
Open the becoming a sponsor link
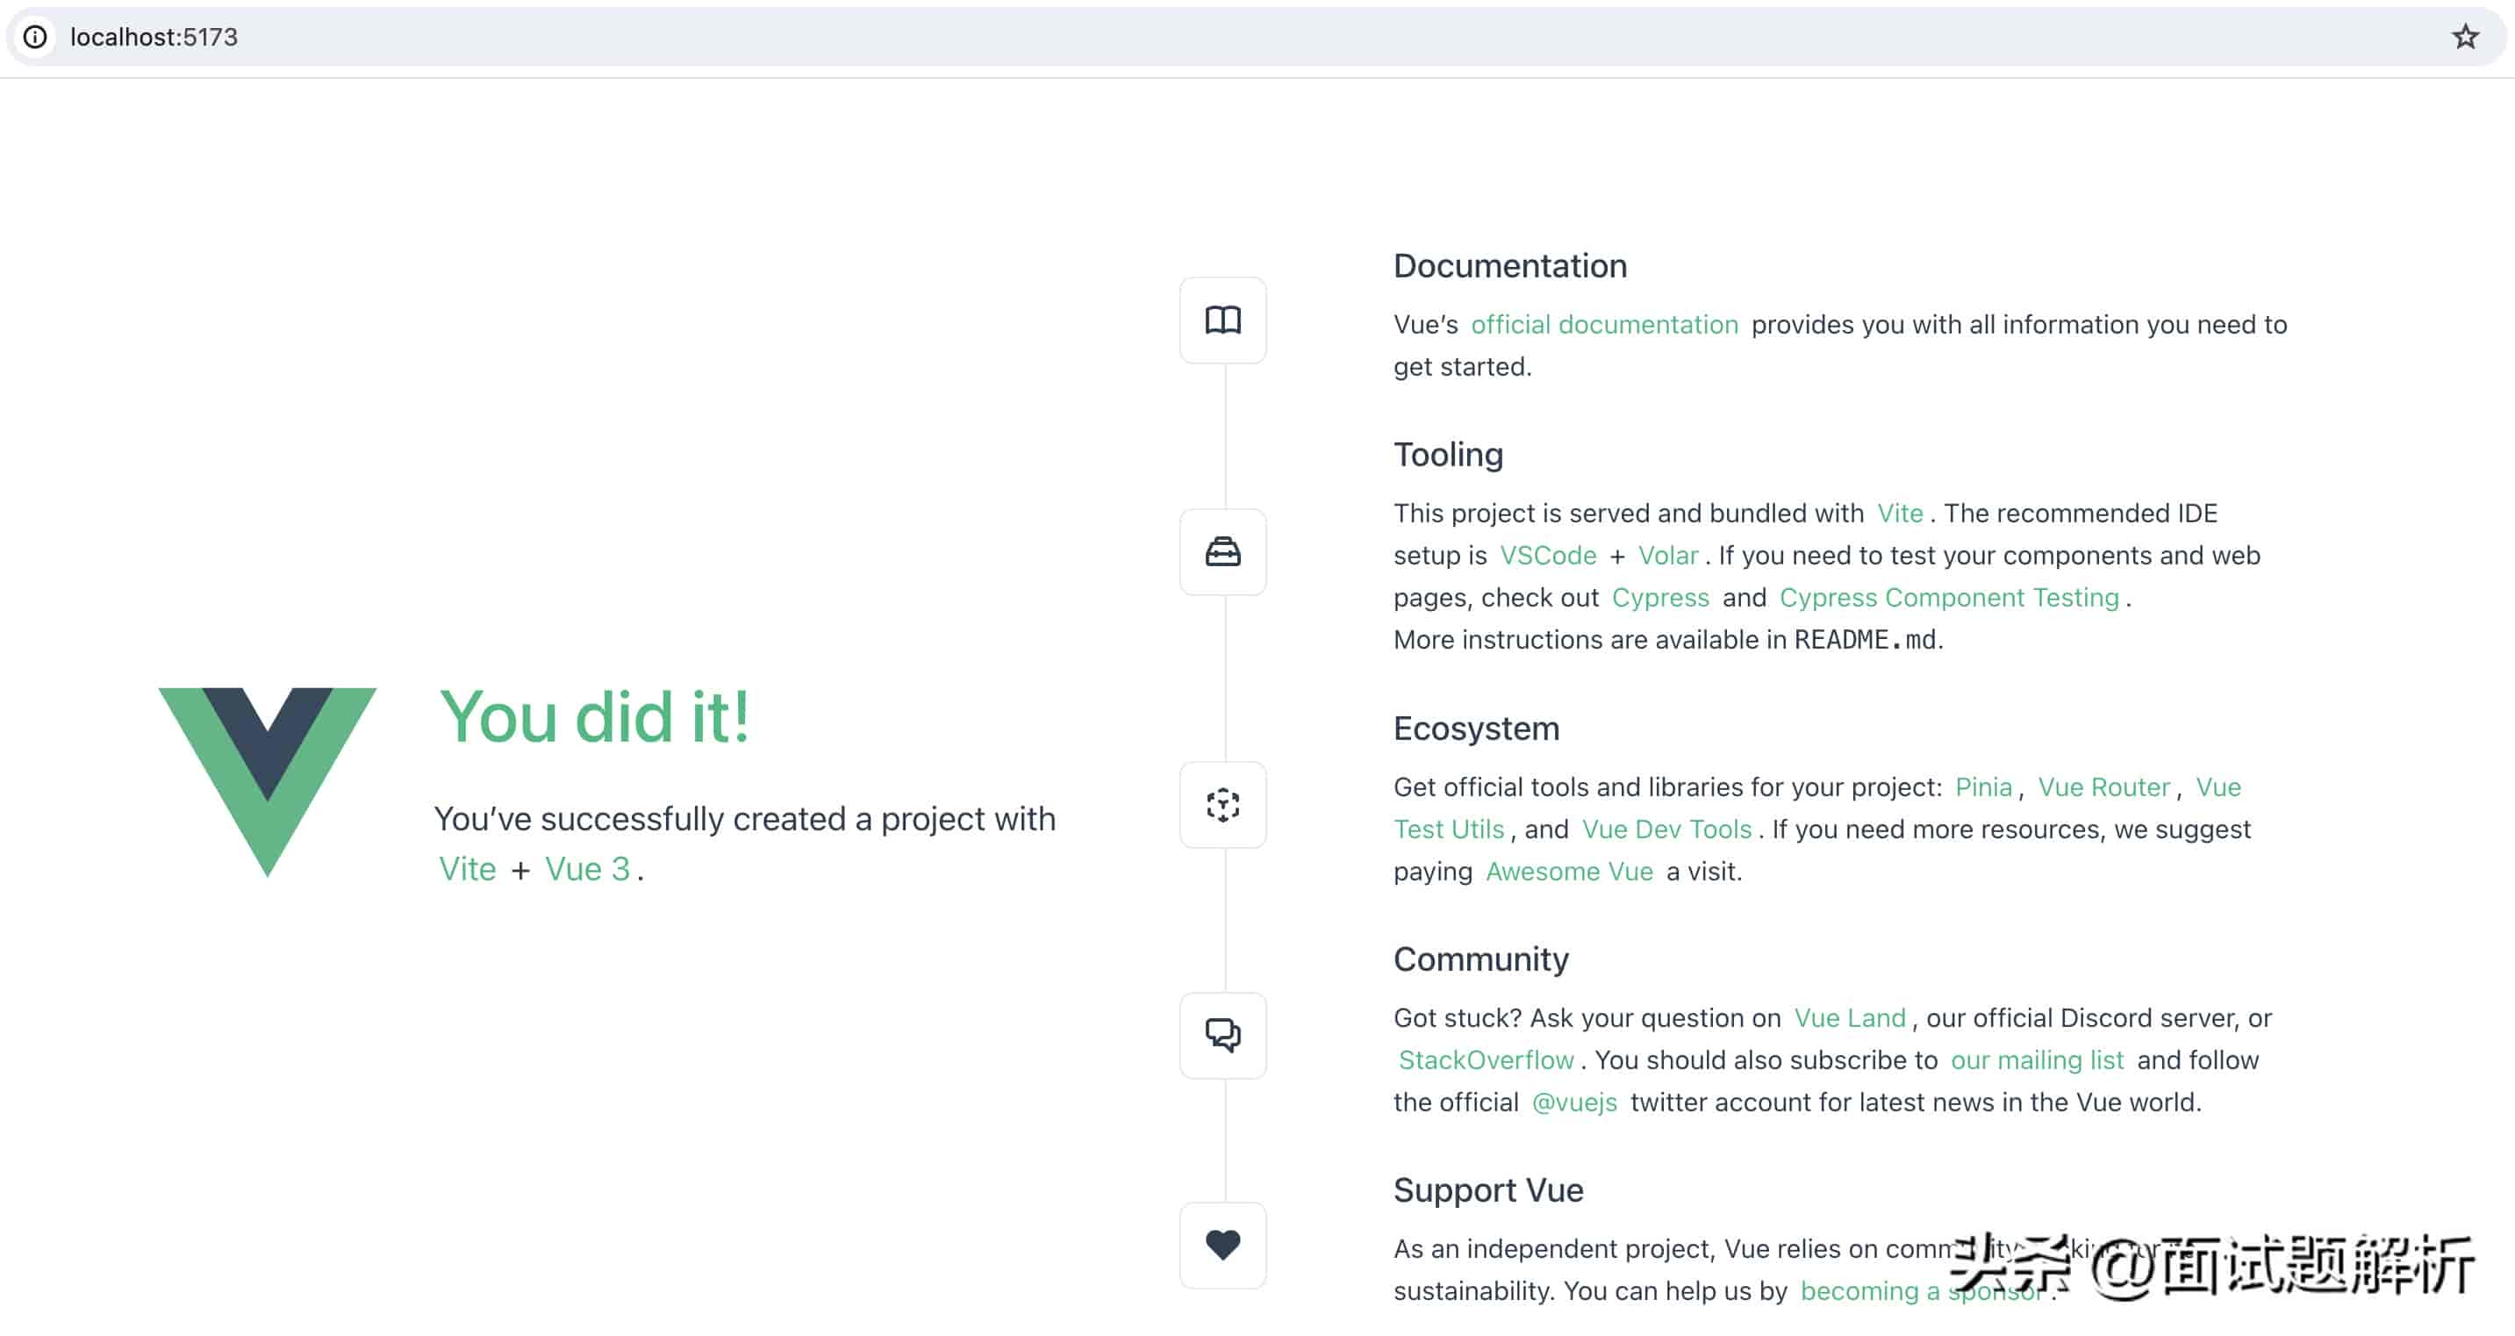click(1922, 1290)
